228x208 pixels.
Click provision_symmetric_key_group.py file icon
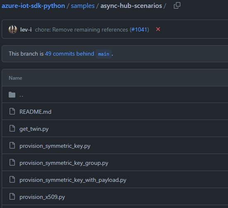tap(12, 163)
